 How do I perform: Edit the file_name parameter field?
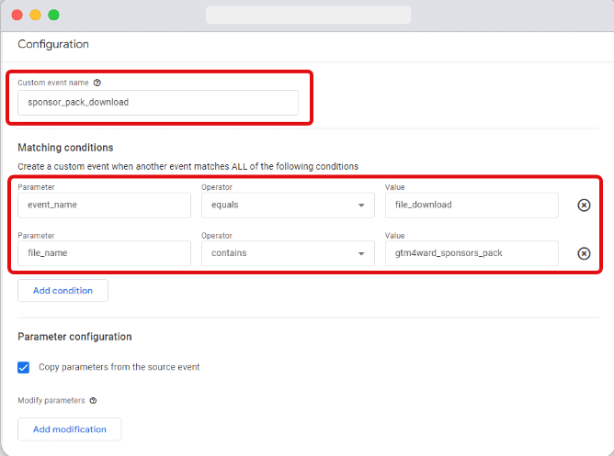(104, 253)
